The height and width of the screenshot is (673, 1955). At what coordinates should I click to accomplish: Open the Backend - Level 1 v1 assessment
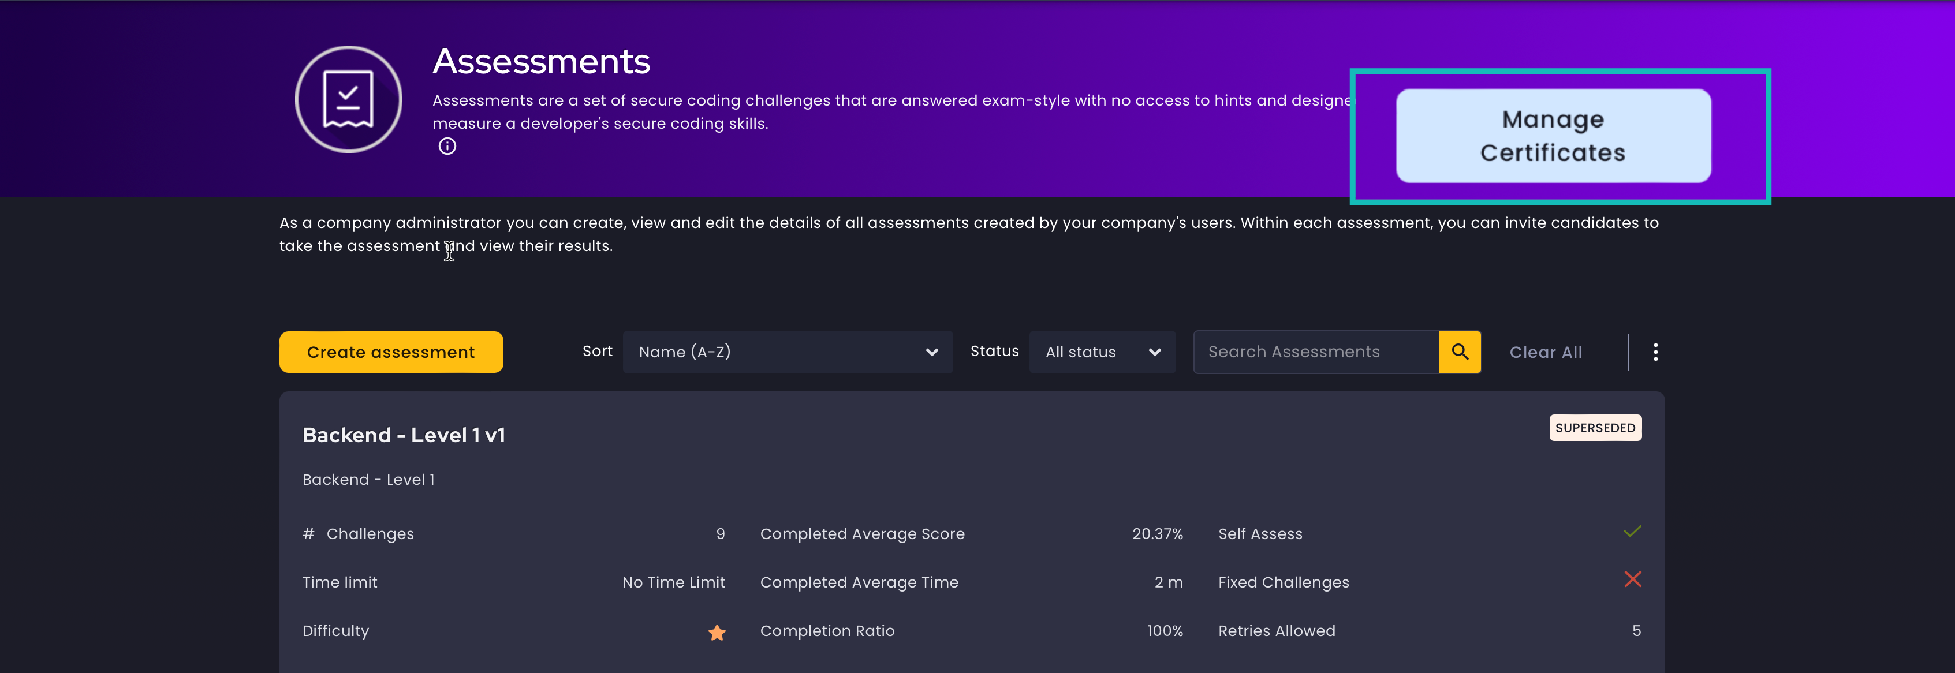coord(404,435)
